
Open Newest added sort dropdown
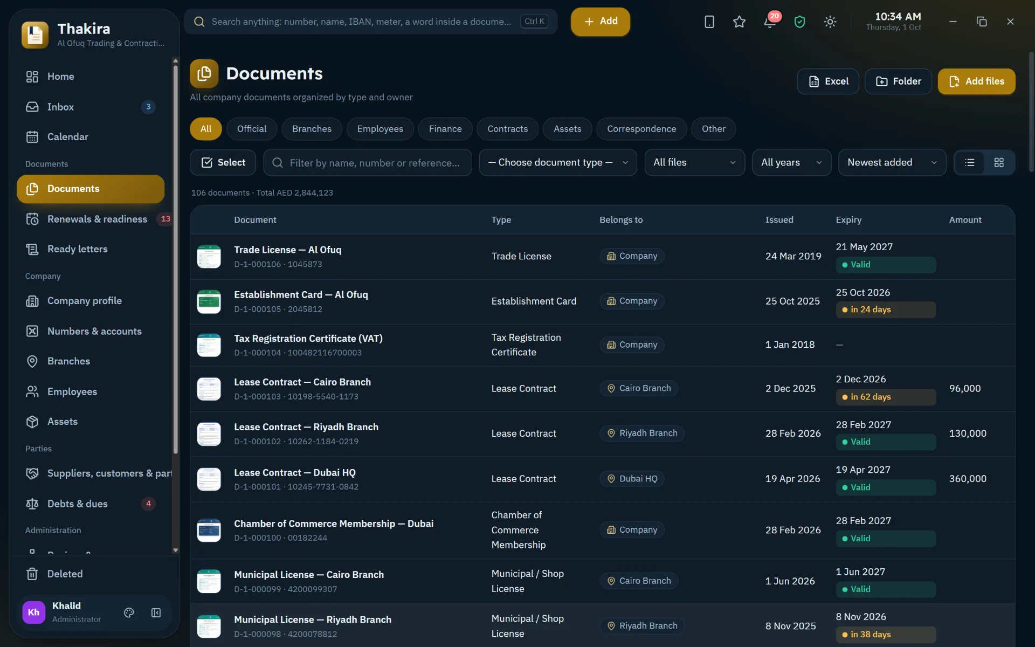892,162
